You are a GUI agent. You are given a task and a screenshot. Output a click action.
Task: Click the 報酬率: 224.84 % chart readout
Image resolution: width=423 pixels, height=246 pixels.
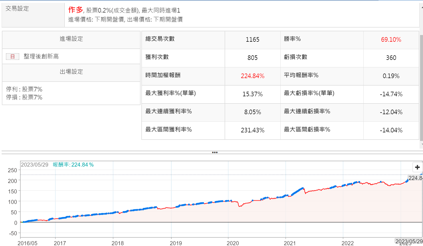tap(73, 165)
